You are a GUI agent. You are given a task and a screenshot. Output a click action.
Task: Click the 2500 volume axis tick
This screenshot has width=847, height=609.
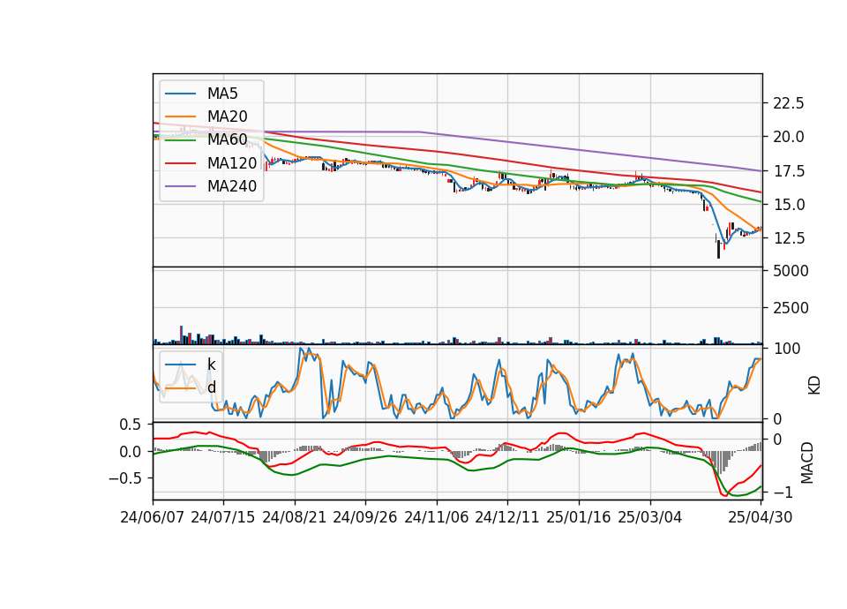[x=791, y=308]
